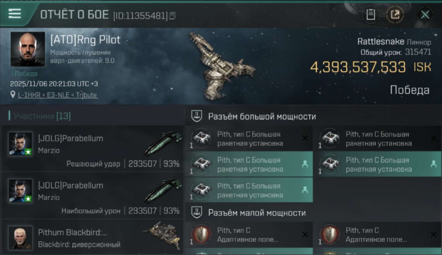Select the high power slot header
Image resolution: width=442 pixels, height=255 pixels.
pos(262,117)
